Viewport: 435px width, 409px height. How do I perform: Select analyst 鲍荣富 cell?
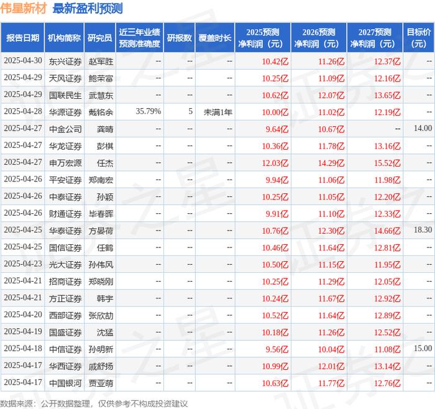(101, 78)
